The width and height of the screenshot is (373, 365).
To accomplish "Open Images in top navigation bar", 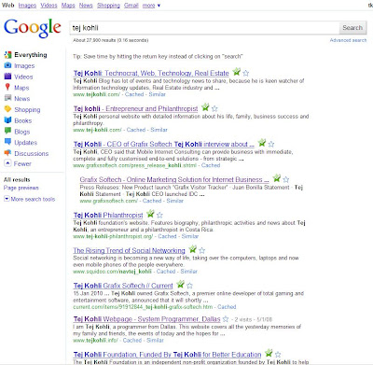I will (x=27, y=6).
